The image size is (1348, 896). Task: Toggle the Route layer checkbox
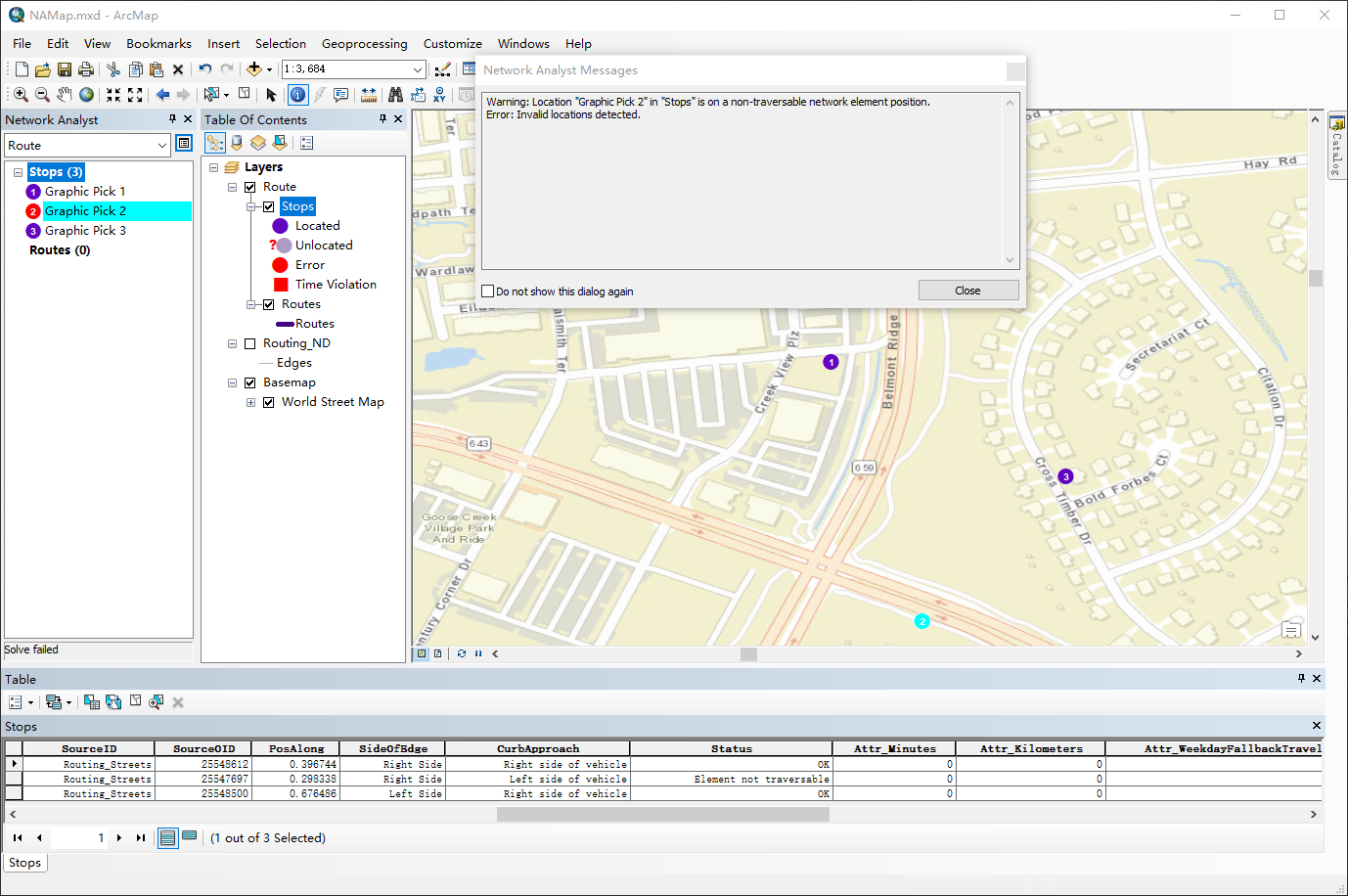pos(249,187)
